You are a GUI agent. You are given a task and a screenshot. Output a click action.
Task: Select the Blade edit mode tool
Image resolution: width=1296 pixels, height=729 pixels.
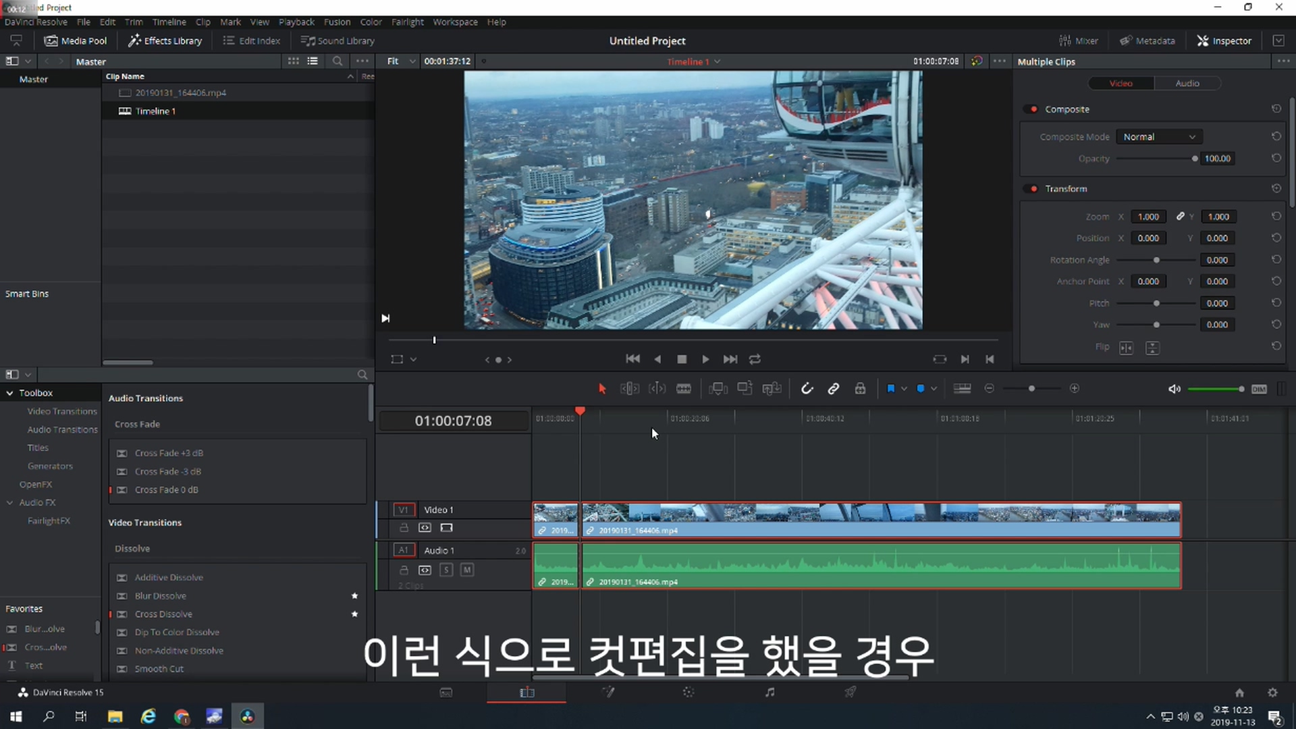684,389
